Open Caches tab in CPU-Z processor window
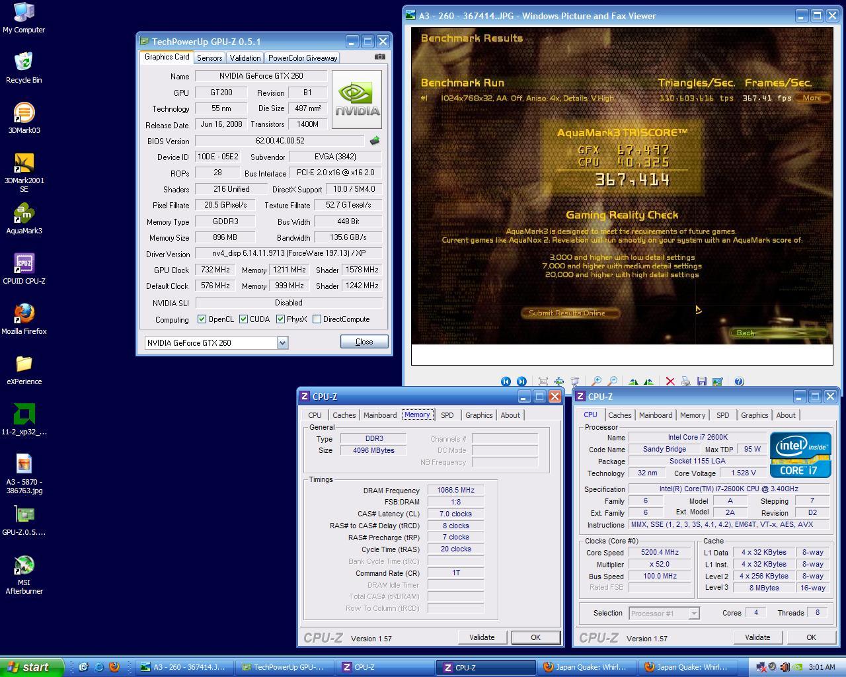Viewport: 846px width, 677px height. tap(619, 415)
